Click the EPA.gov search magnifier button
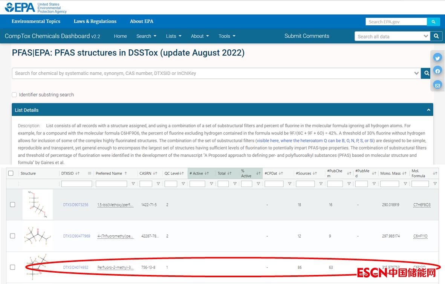The width and height of the screenshot is (445, 284). 433,22
